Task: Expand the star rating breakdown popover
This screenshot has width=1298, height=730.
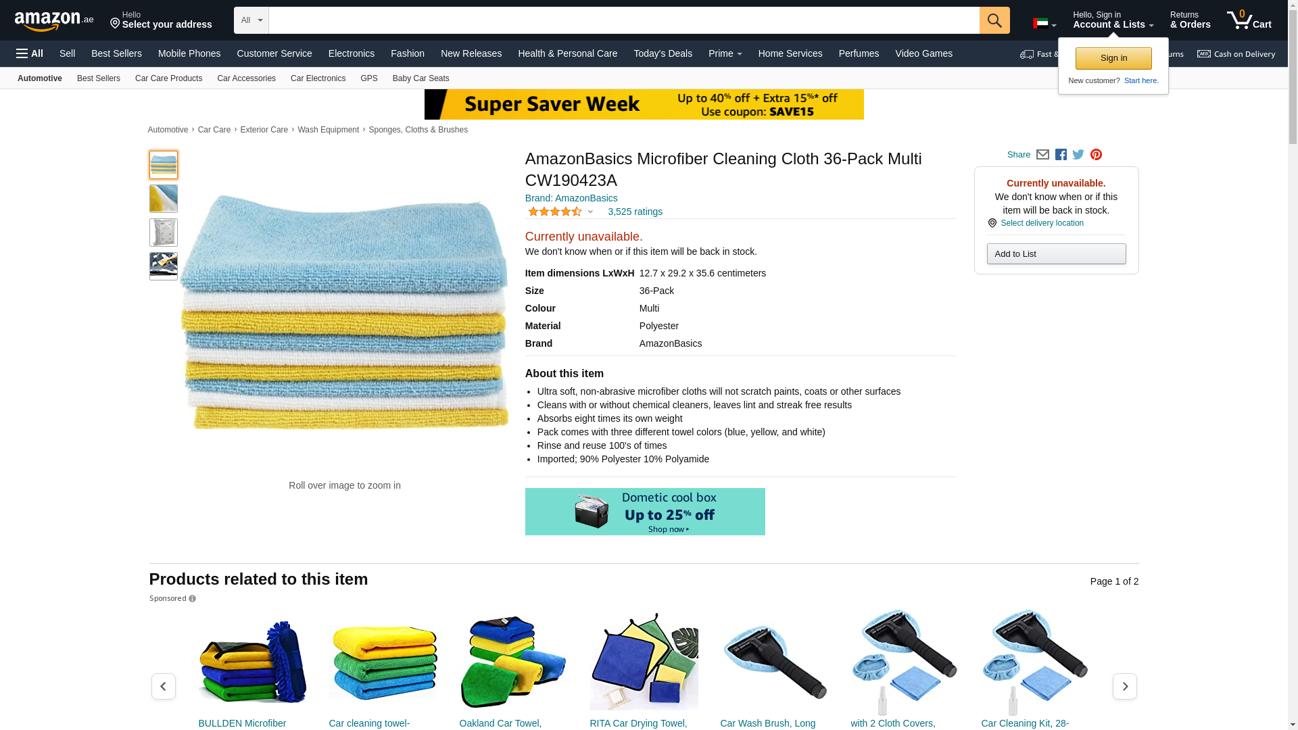Action: (560, 212)
